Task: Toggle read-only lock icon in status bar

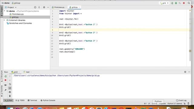Action: 185,104
